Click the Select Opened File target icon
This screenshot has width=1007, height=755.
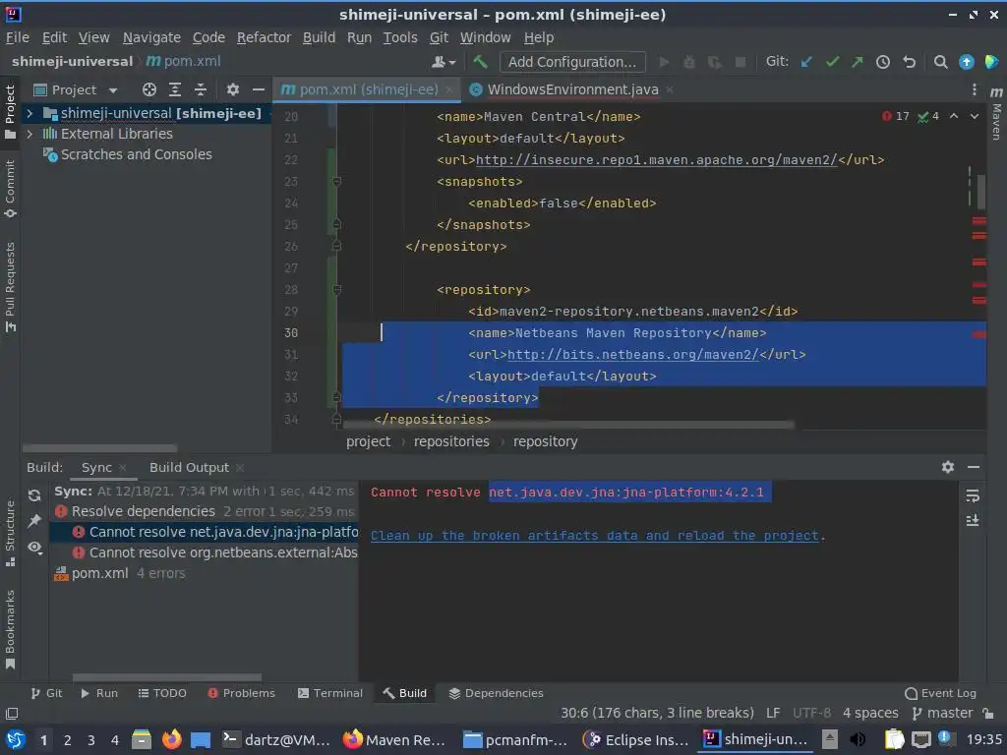point(149,89)
